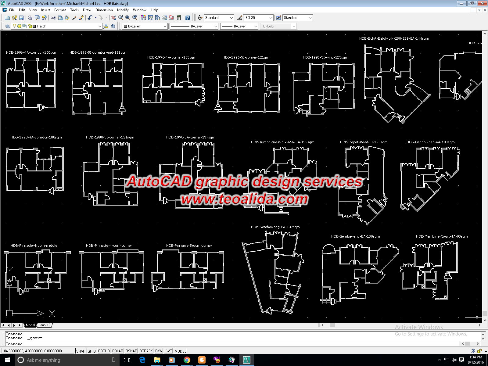488x366 pixels.
Task: Toggle OTRACK in status bar
Action: coord(146,351)
